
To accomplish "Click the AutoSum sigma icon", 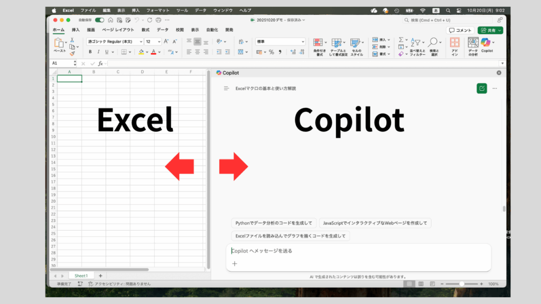I will point(401,40).
